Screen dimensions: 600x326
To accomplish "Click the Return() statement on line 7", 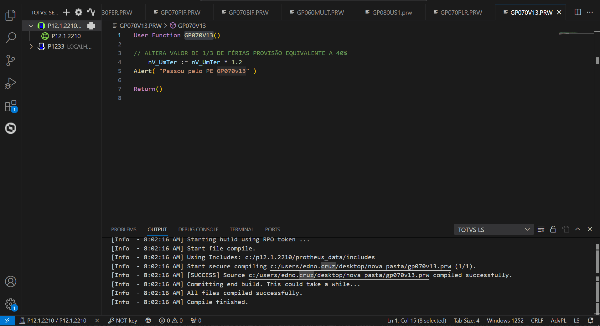I will (148, 89).
